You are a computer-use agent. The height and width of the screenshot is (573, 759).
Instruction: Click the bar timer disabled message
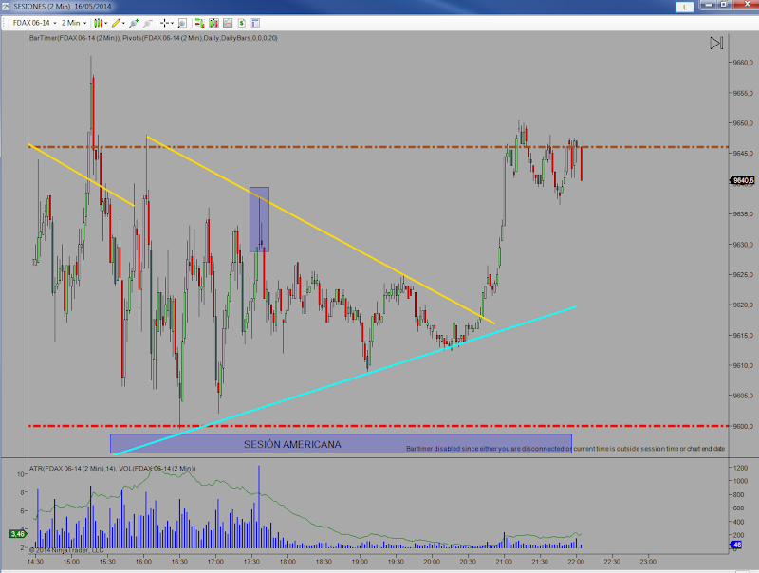(565, 449)
